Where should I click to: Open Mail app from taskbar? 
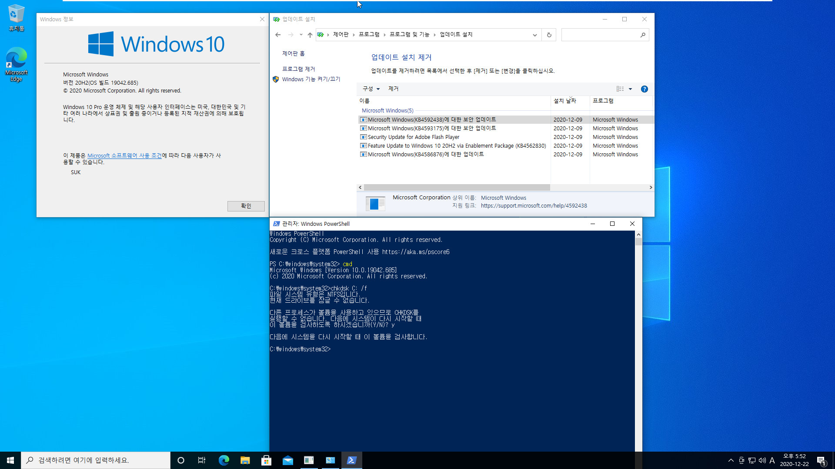tap(287, 460)
